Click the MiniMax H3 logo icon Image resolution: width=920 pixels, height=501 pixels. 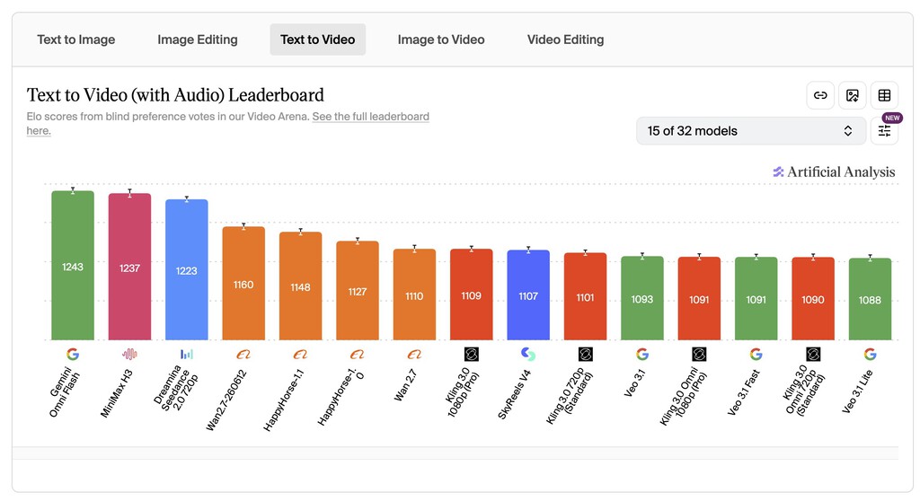point(129,355)
